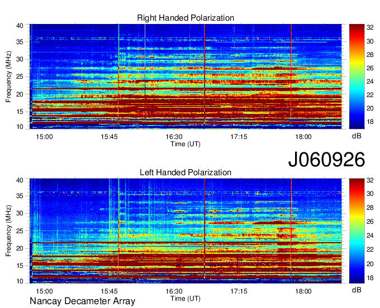Click the 17:15 tick label in top panel
The image size is (380, 308).
coord(239,137)
